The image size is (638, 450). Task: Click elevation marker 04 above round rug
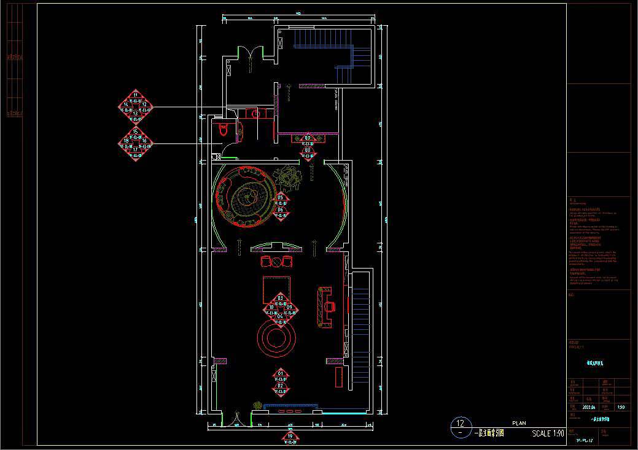pos(281,319)
